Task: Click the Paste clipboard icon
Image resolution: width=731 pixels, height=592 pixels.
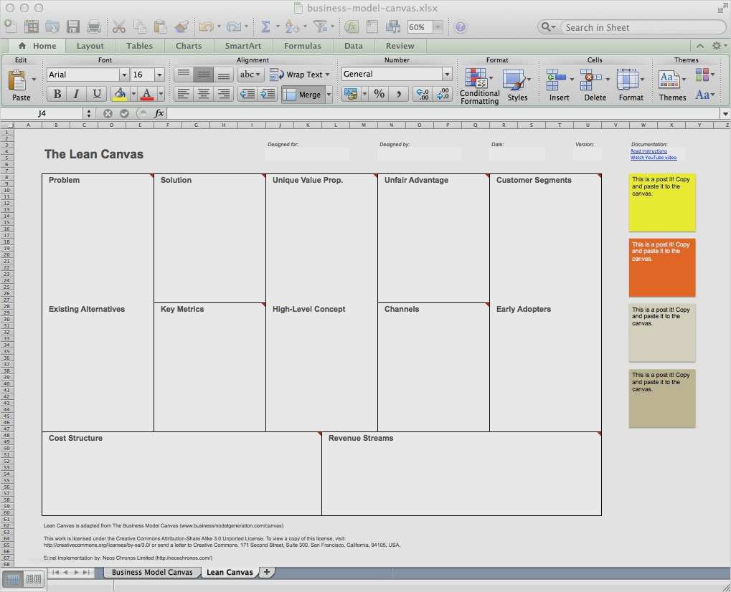Action: (17, 81)
